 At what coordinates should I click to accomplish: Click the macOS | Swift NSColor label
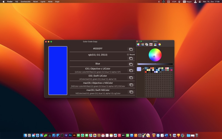pos(98,90)
